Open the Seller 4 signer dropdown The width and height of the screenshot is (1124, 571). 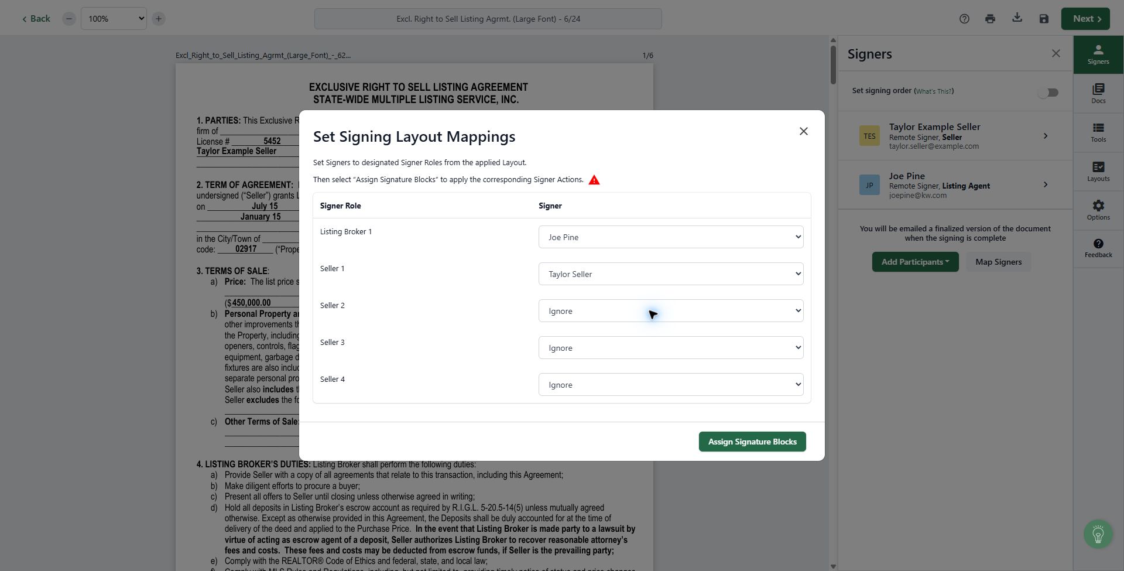(671, 385)
